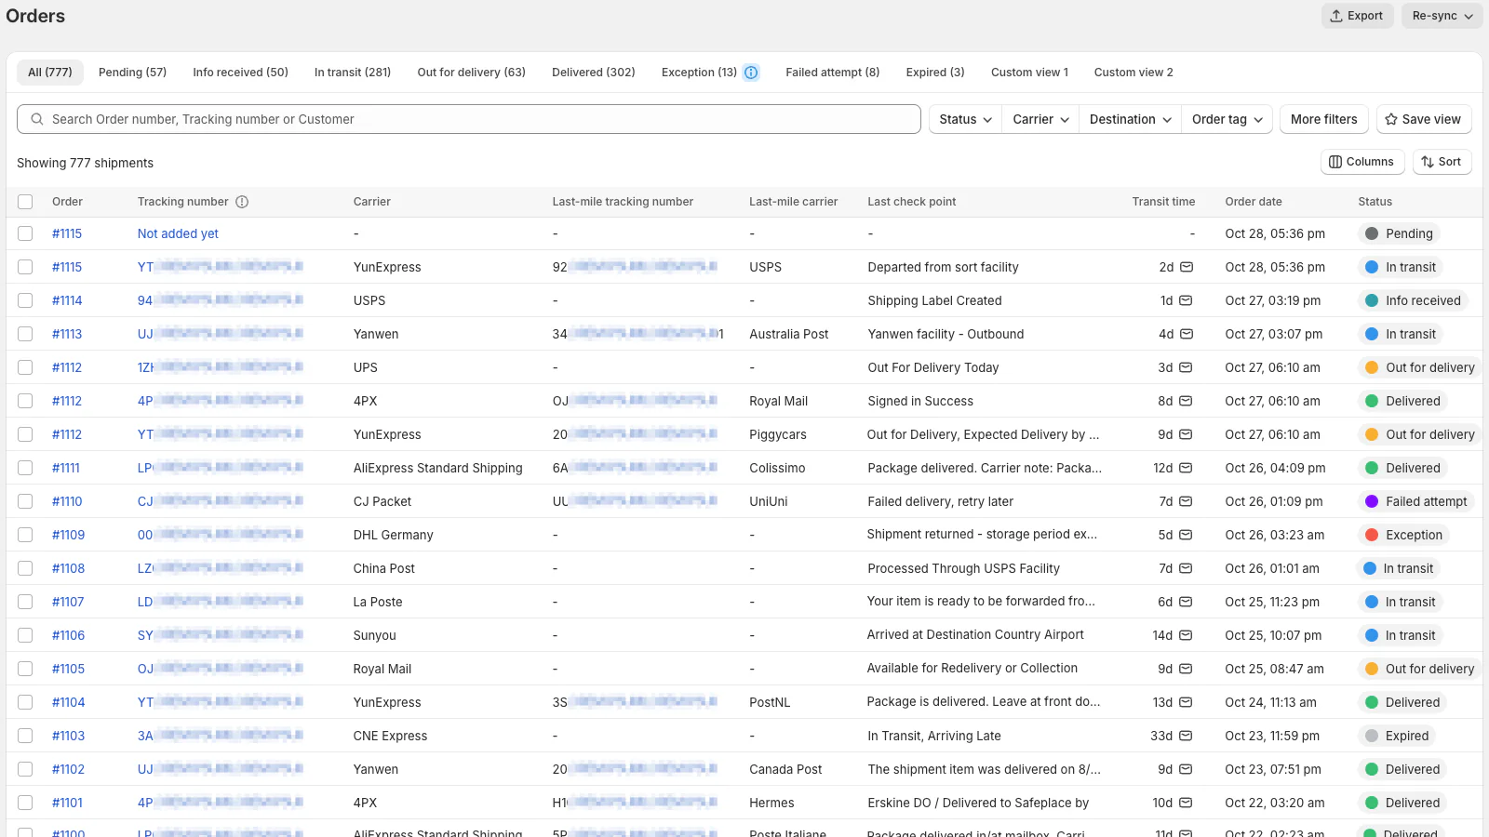Click the search orders input field
Image resolution: width=1489 pixels, height=837 pixels.
tap(469, 119)
